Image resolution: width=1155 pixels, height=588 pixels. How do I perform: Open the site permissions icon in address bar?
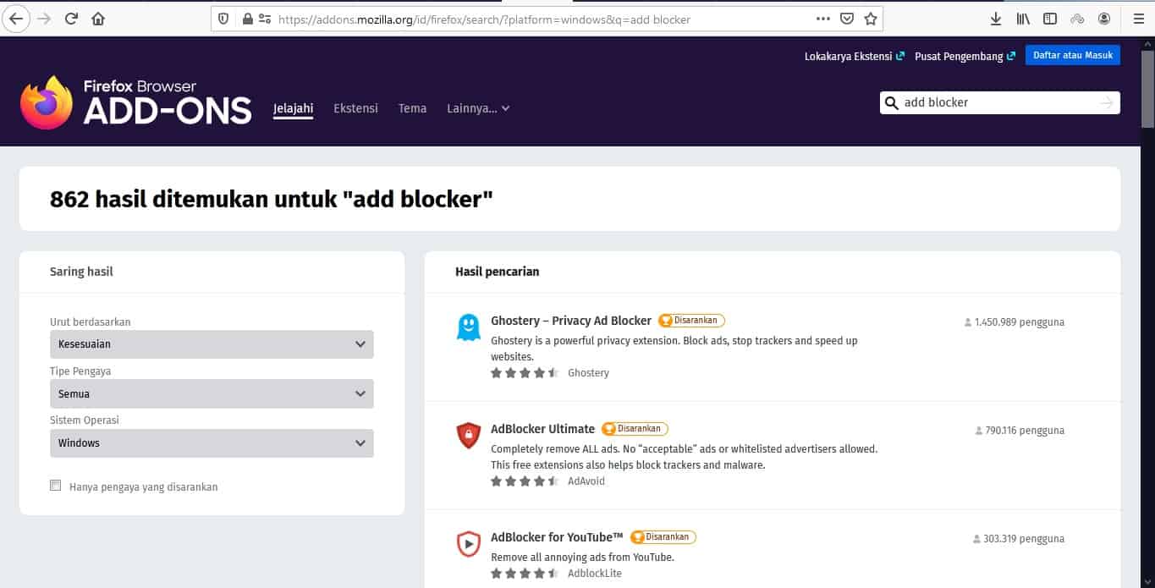[265, 19]
